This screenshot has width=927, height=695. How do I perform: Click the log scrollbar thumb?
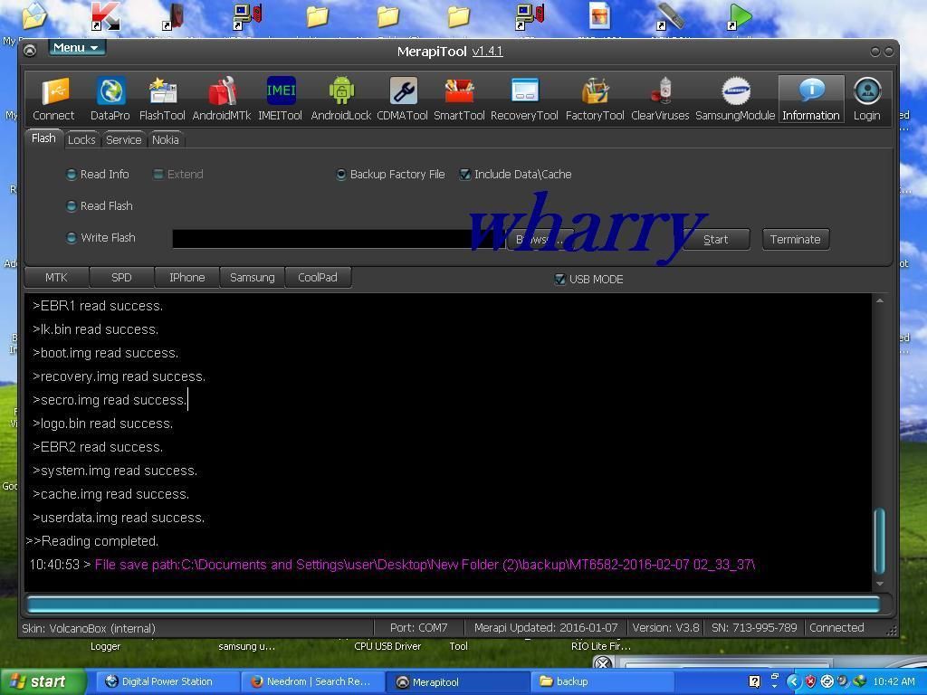point(880,540)
